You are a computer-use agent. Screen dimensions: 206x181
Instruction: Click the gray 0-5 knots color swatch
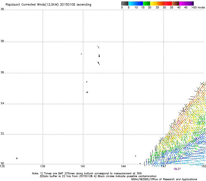(125, 3)
